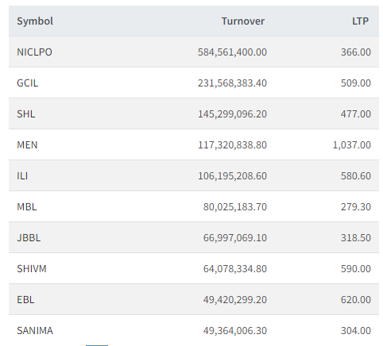Select the MEN symbol
Image resolution: width=383 pixels, height=346 pixels.
[27, 145]
